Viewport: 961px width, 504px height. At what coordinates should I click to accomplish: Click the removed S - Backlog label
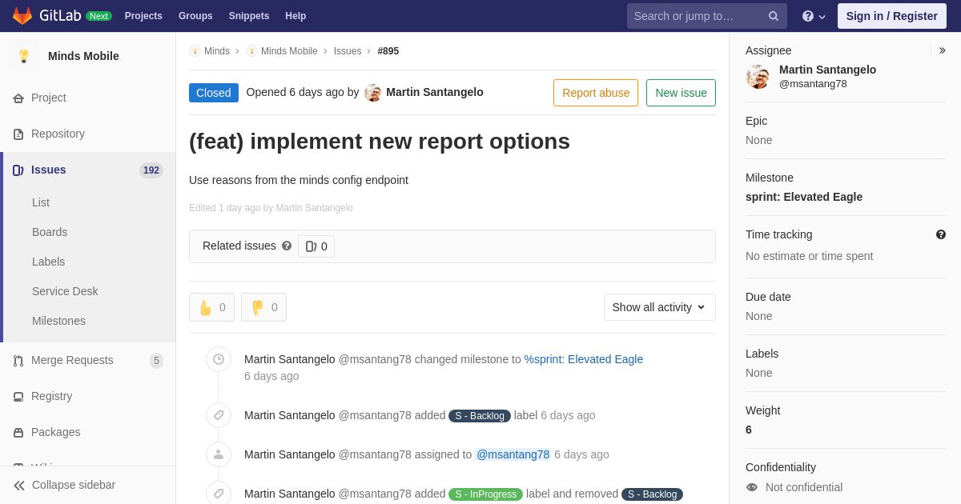point(652,494)
